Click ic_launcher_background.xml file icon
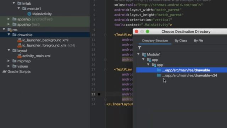 pos(20,40)
